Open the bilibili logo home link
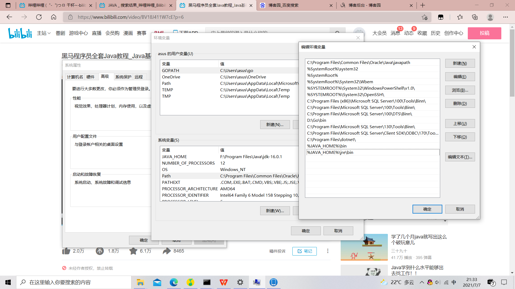This screenshot has height=289, width=515. (20, 33)
